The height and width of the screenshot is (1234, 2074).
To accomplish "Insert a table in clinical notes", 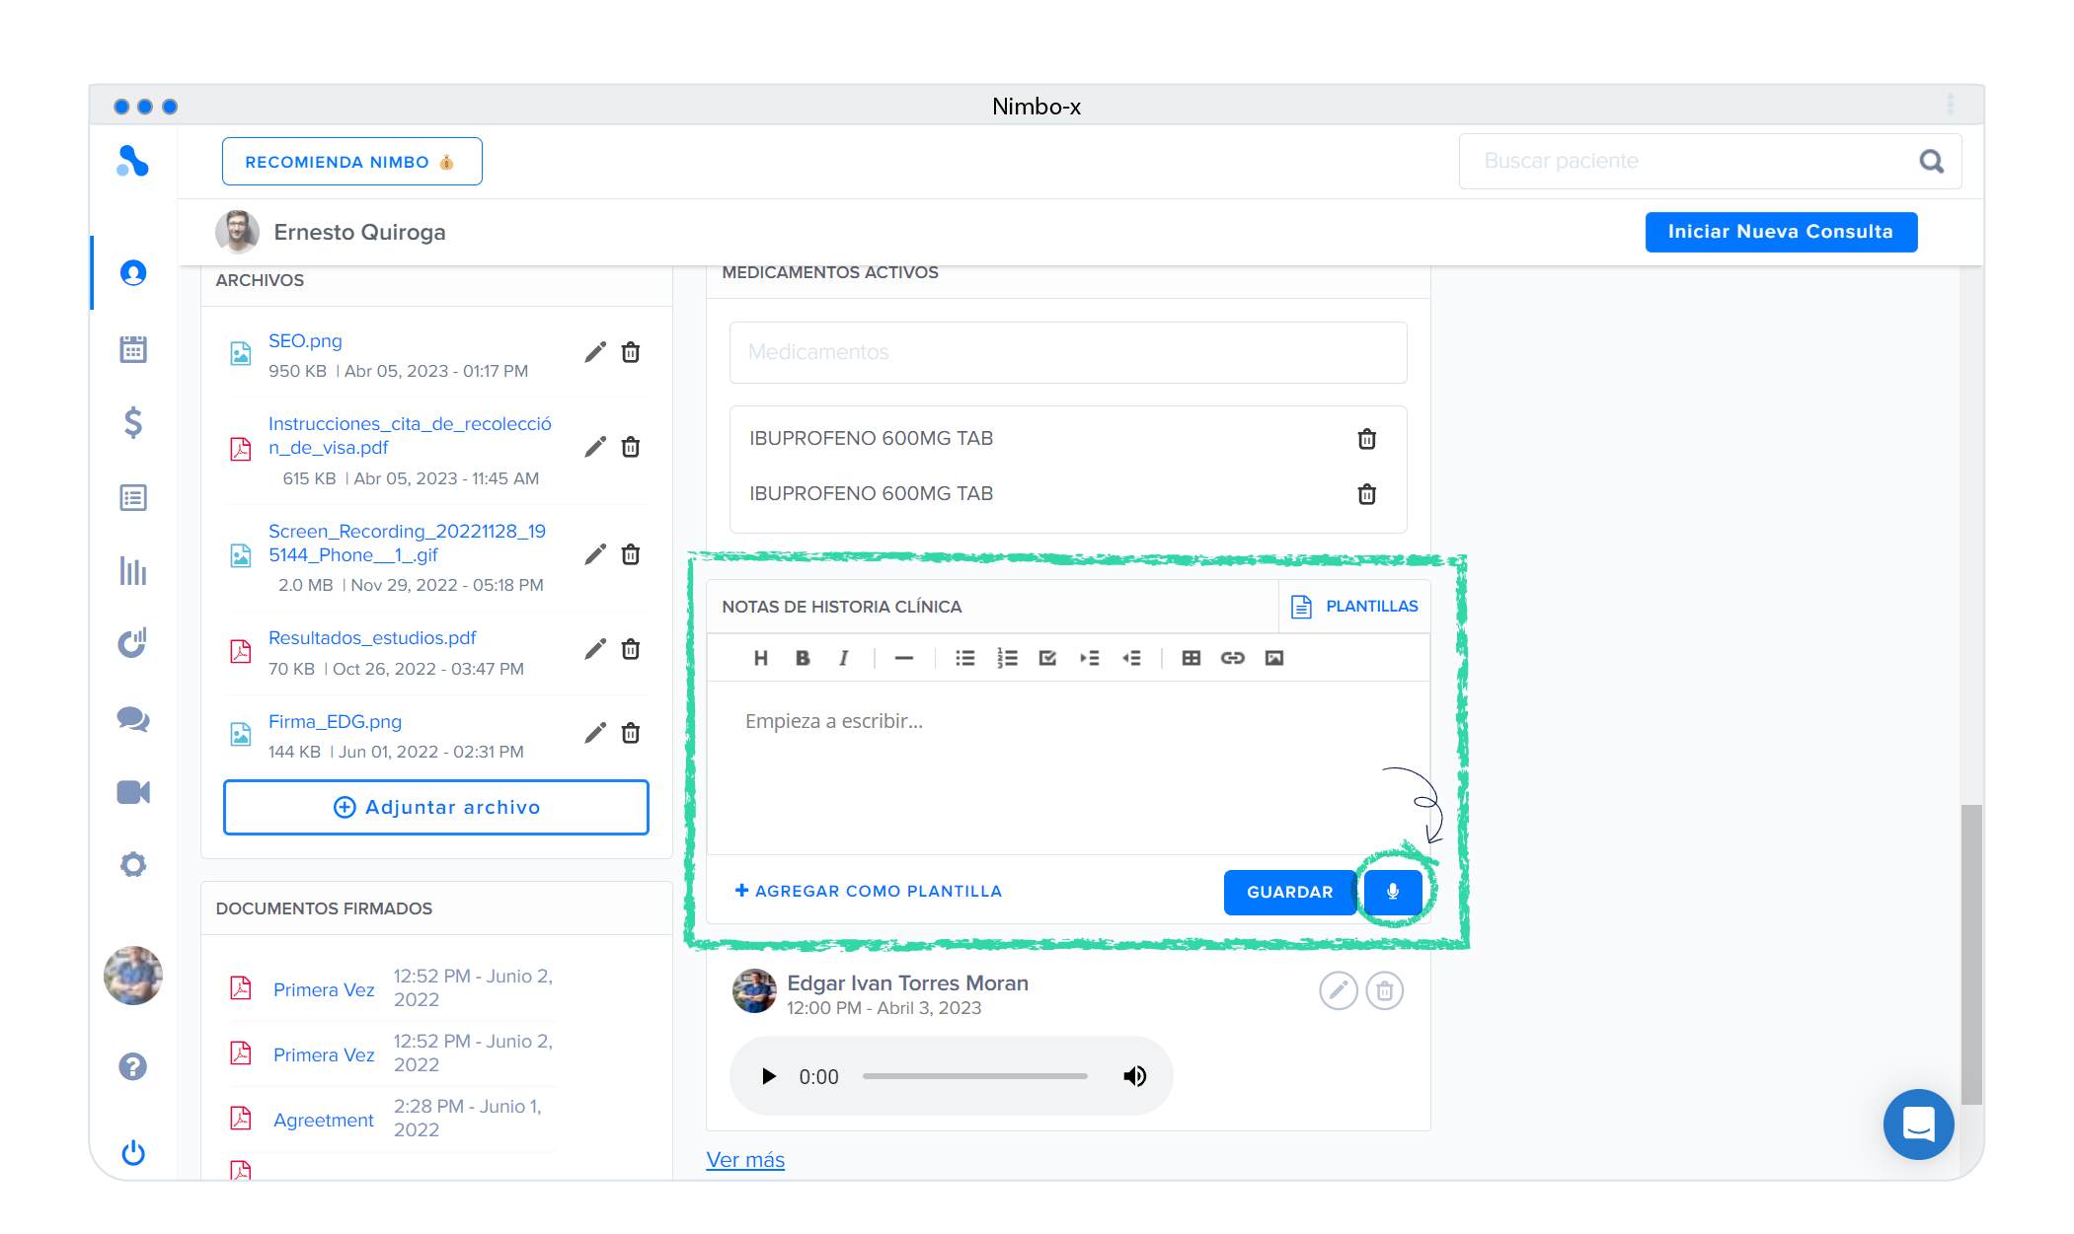I will (x=1191, y=658).
